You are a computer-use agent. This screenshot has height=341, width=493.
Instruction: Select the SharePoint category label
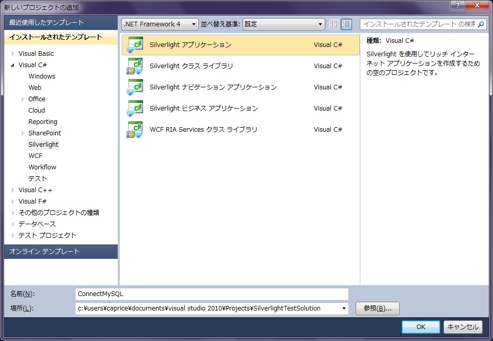coord(44,133)
